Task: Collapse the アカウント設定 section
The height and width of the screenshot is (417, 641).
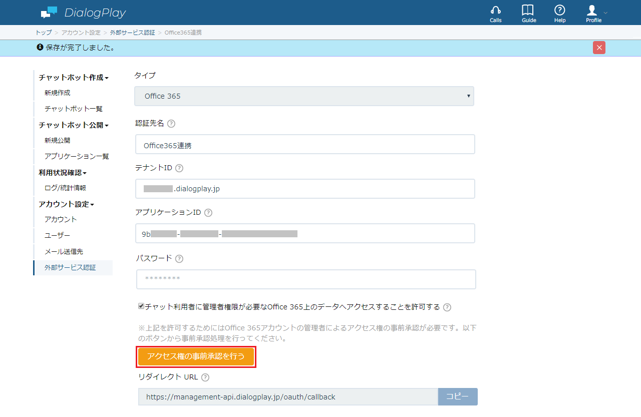Action: click(x=67, y=204)
